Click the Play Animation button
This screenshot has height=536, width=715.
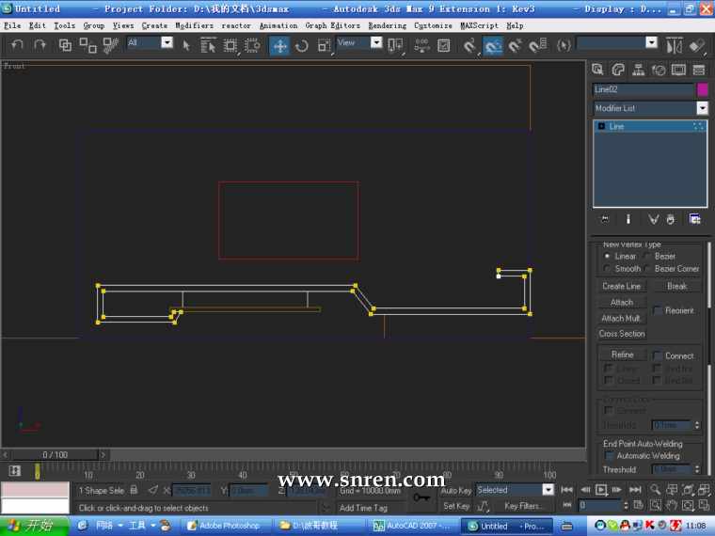click(x=601, y=490)
